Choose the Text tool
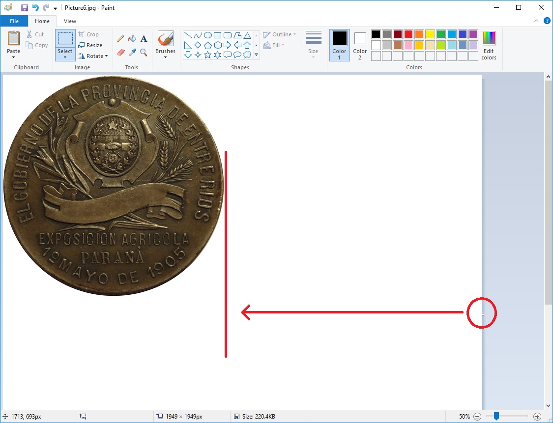The height and width of the screenshot is (423, 553). [x=144, y=39]
